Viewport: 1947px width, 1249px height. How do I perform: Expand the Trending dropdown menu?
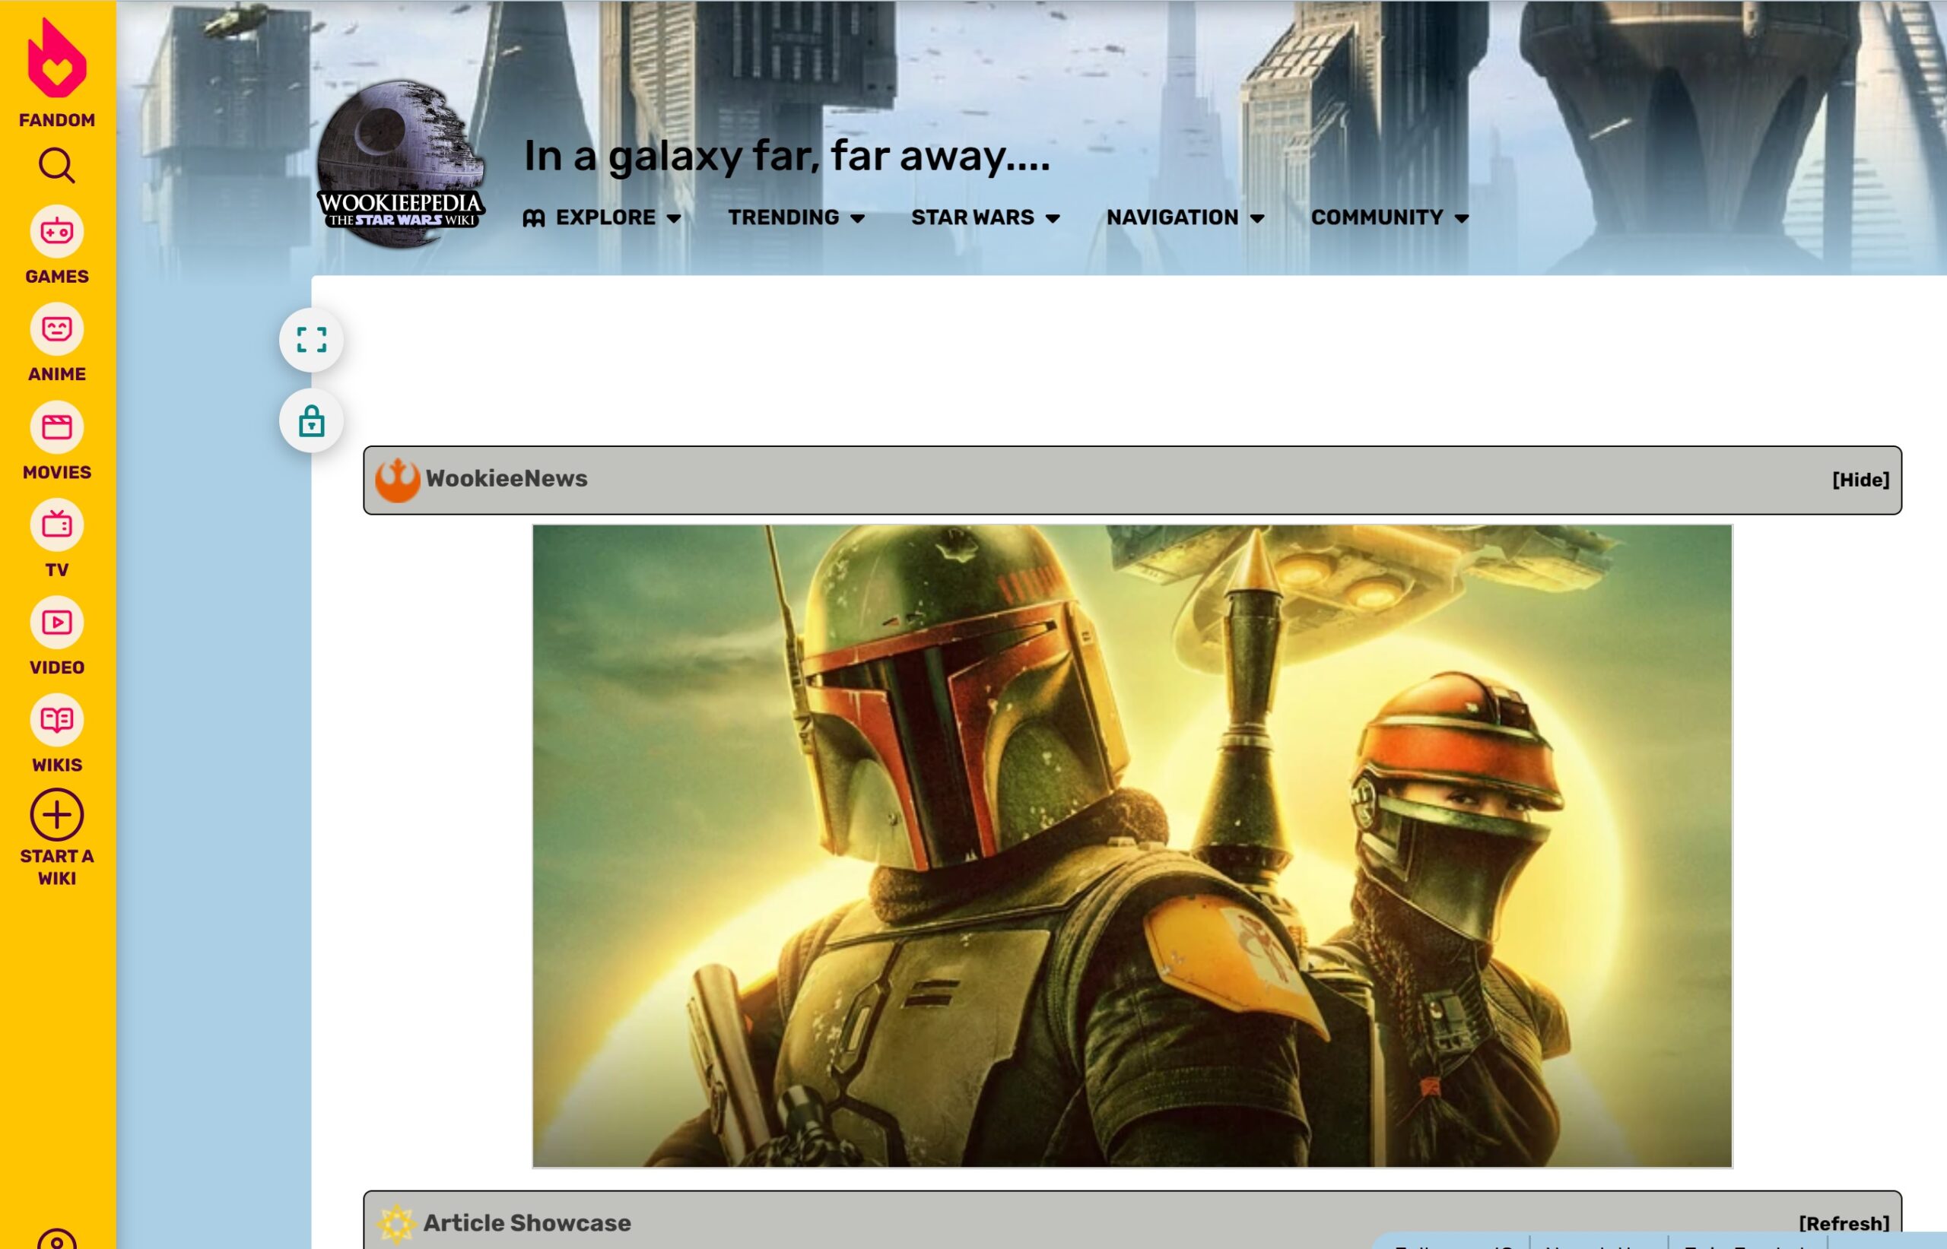[x=796, y=217]
